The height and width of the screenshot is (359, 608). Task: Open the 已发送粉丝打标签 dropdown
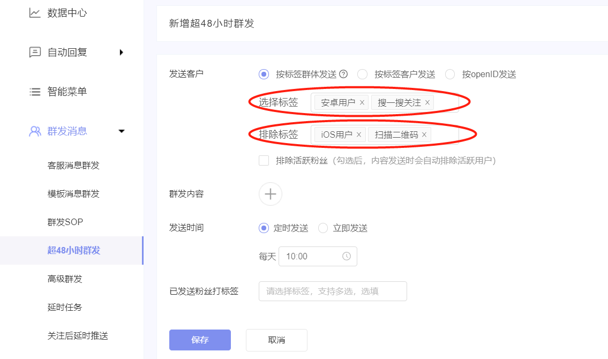(333, 291)
